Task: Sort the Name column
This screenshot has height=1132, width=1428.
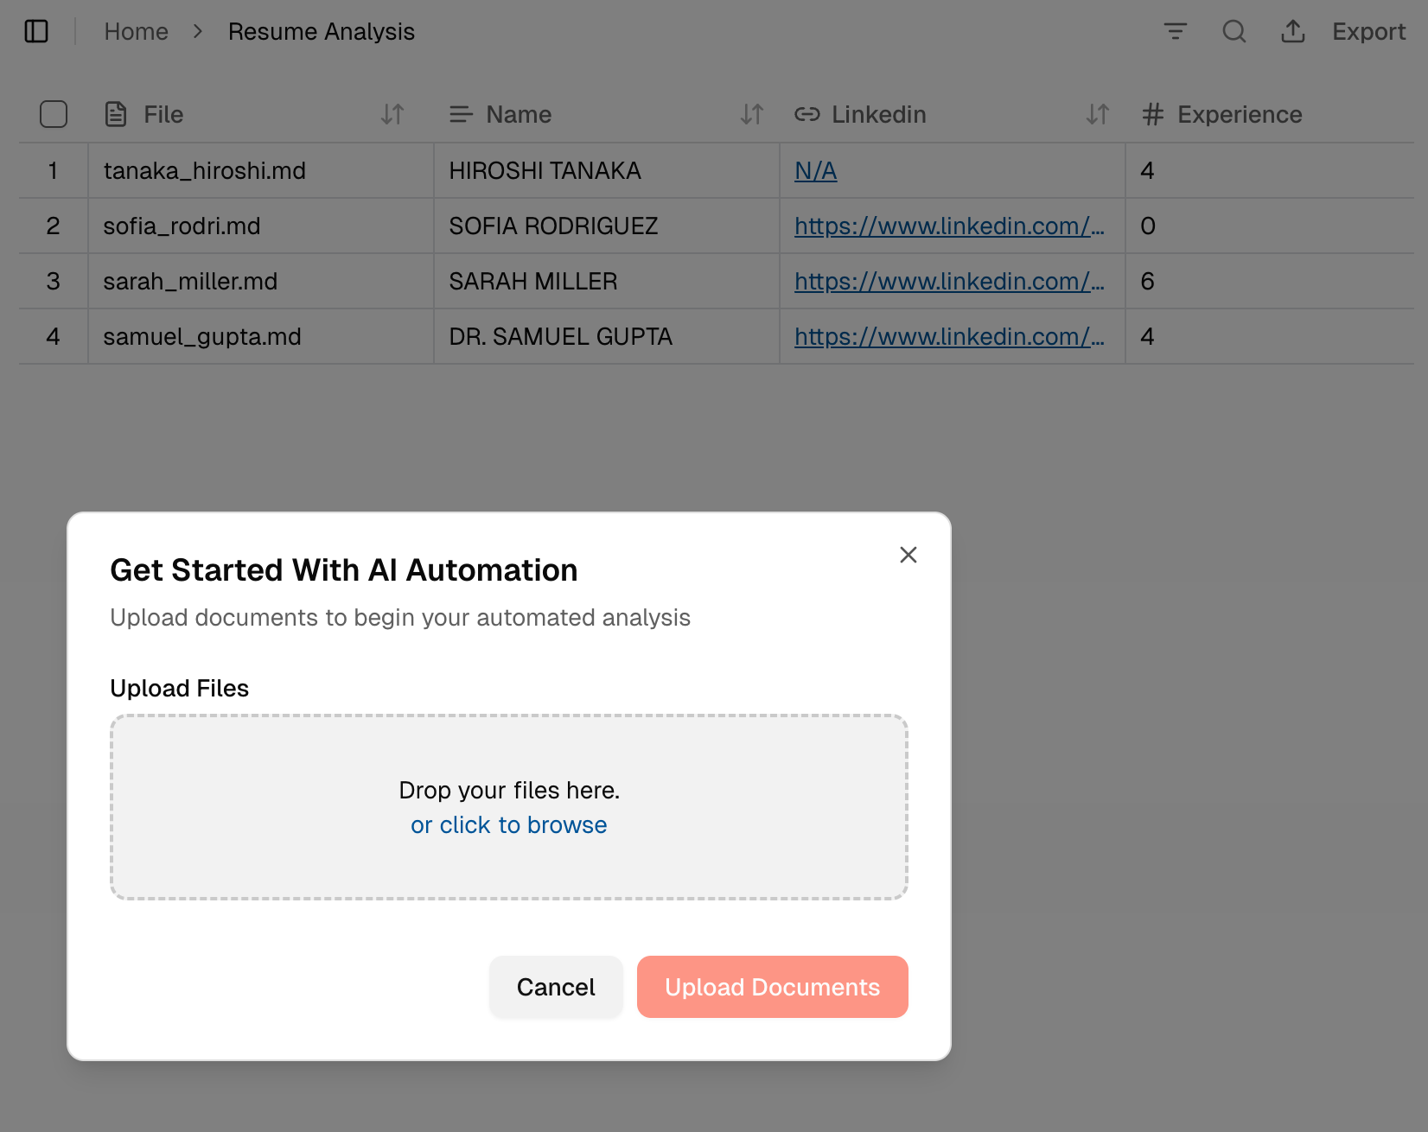Action: (751, 115)
